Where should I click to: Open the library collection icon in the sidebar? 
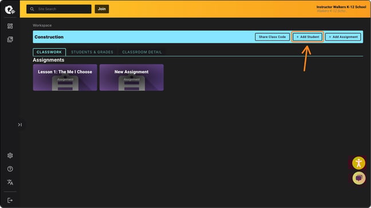coord(10,39)
